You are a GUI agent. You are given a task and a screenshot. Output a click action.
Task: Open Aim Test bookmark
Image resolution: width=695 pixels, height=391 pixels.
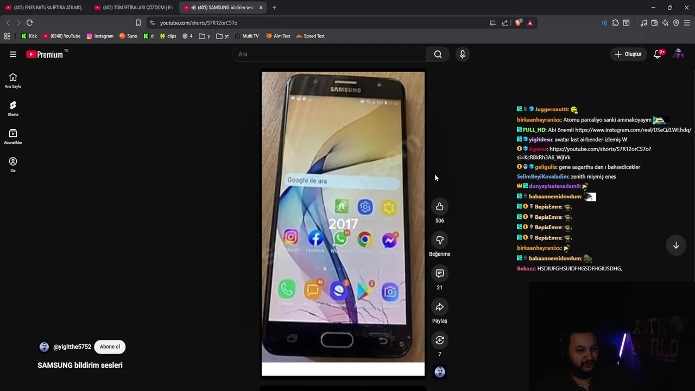pyautogui.click(x=278, y=36)
